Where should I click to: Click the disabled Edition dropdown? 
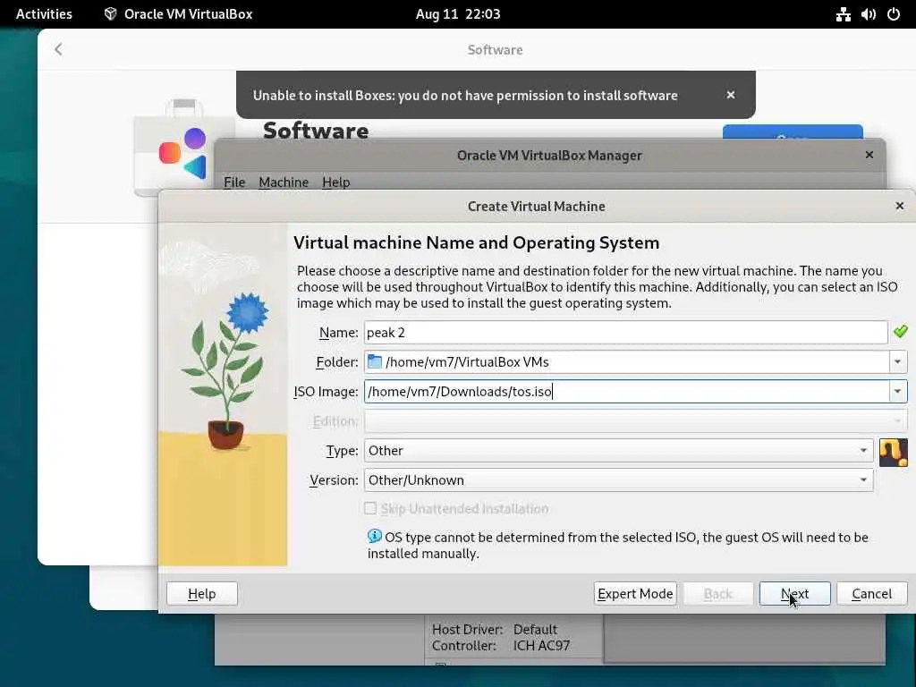635,420
